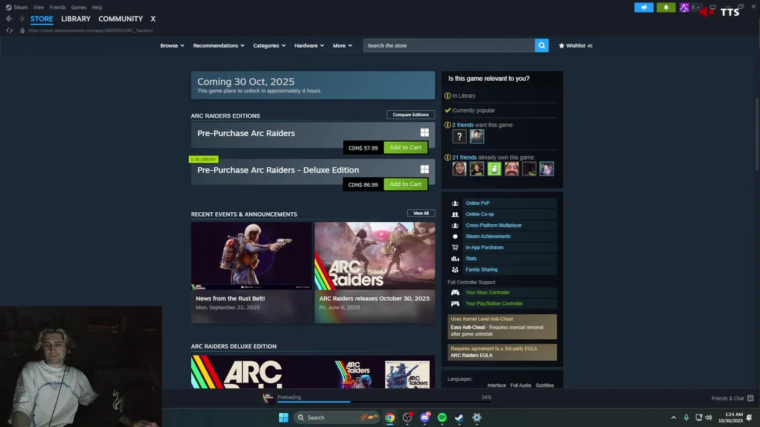The height and width of the screenshot is (427, 760).
Task: Click the Windows icon on Deluxe Edition row
Action: click(425, 170)
